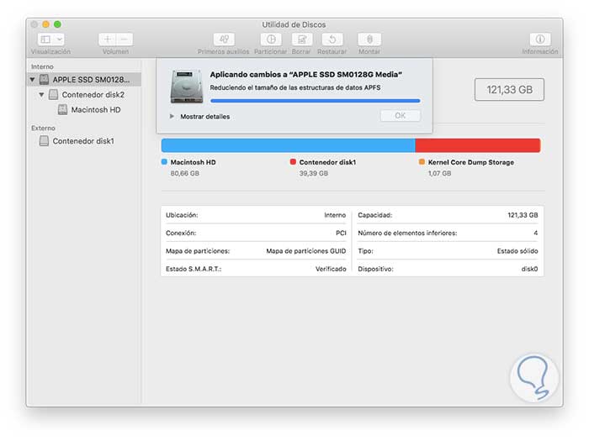The width and height of the screenshot is (589, 441).
Task: Click the Tipo Estado sólido value
Action: point(517,251)
